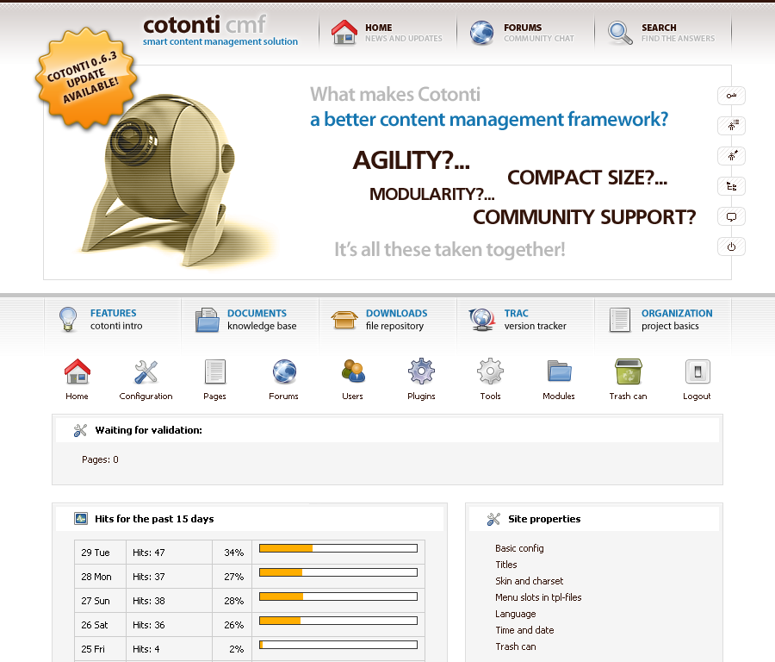The image size is (775, 662).
Task: Open the folder tree icon in sidebar
Action: 731,186
